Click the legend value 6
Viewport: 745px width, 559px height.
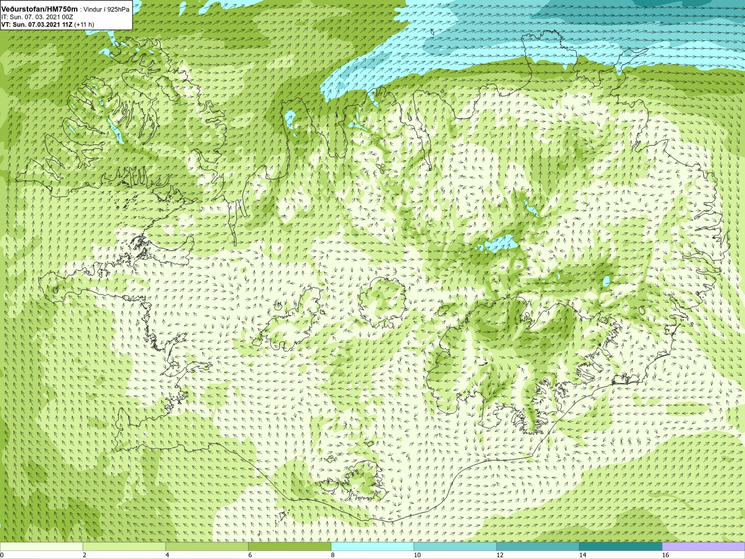click(250, 555)
